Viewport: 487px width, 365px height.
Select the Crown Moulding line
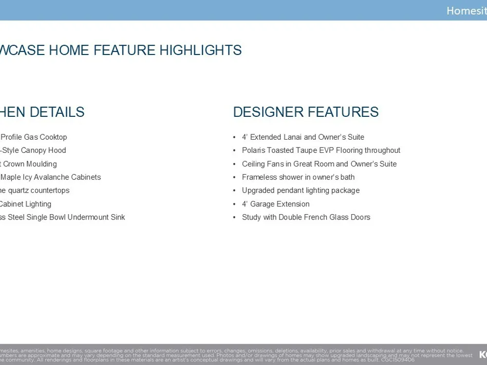[28, 164]
